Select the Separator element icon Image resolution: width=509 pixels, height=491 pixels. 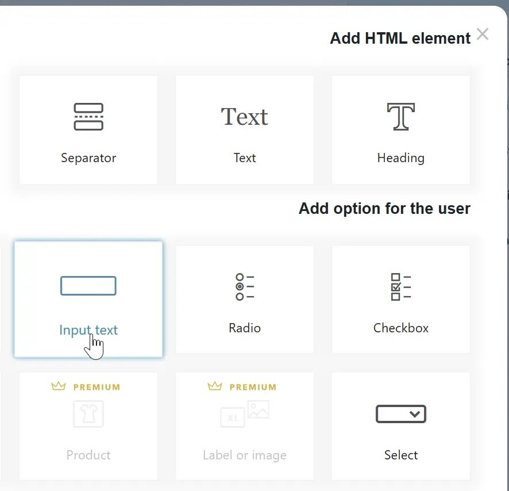(88, 117)
